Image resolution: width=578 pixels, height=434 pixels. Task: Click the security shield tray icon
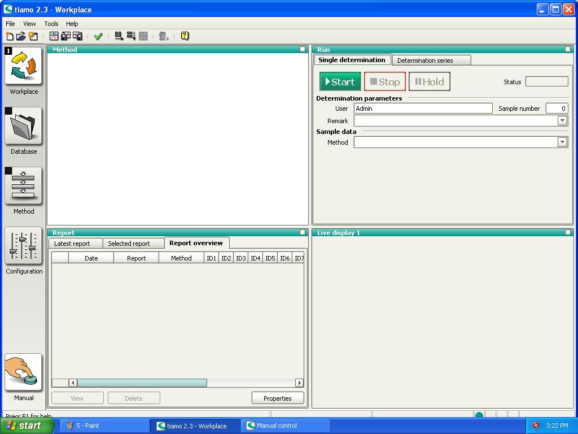(x=536, y=426)
